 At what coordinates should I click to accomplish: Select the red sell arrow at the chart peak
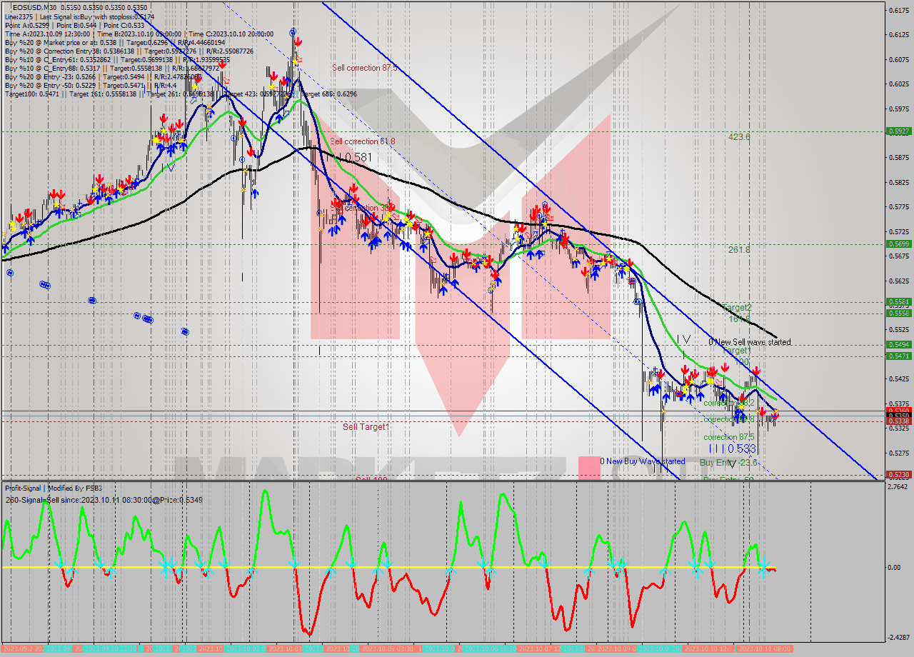pyautogui.click(x=298, y=42)
